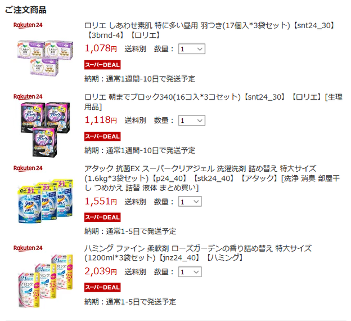Image resolution: width=351 pixels, height=321 pixels.
Task: Click the Rakuten 24 logo above the Humming softener
Action: (x=28, y=248)
